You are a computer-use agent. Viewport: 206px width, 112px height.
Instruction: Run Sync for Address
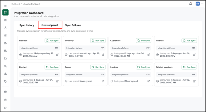click(189, 41)
